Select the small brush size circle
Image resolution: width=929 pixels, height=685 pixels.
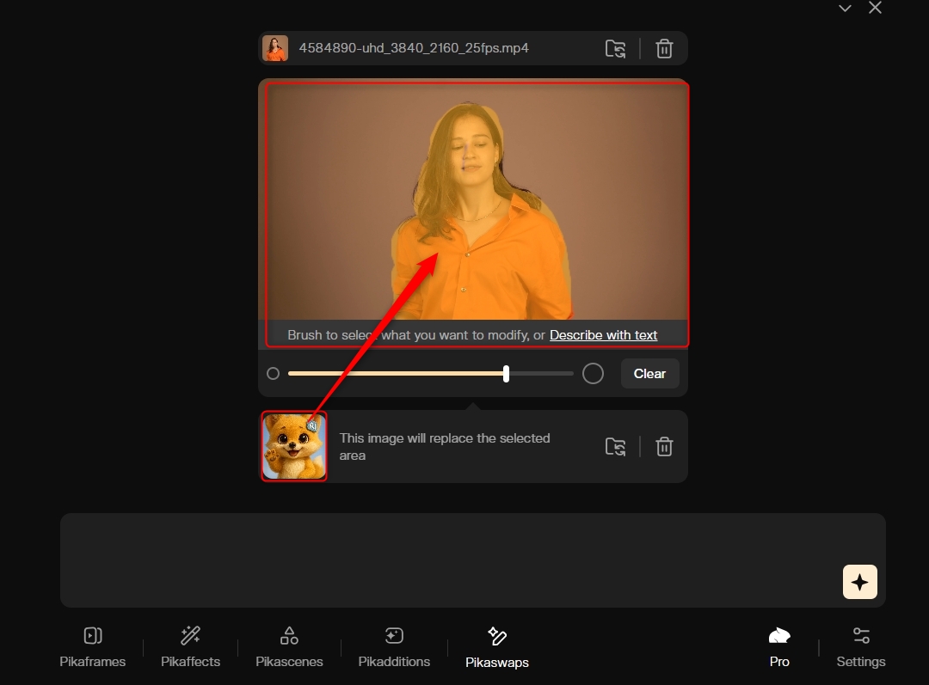274,374
